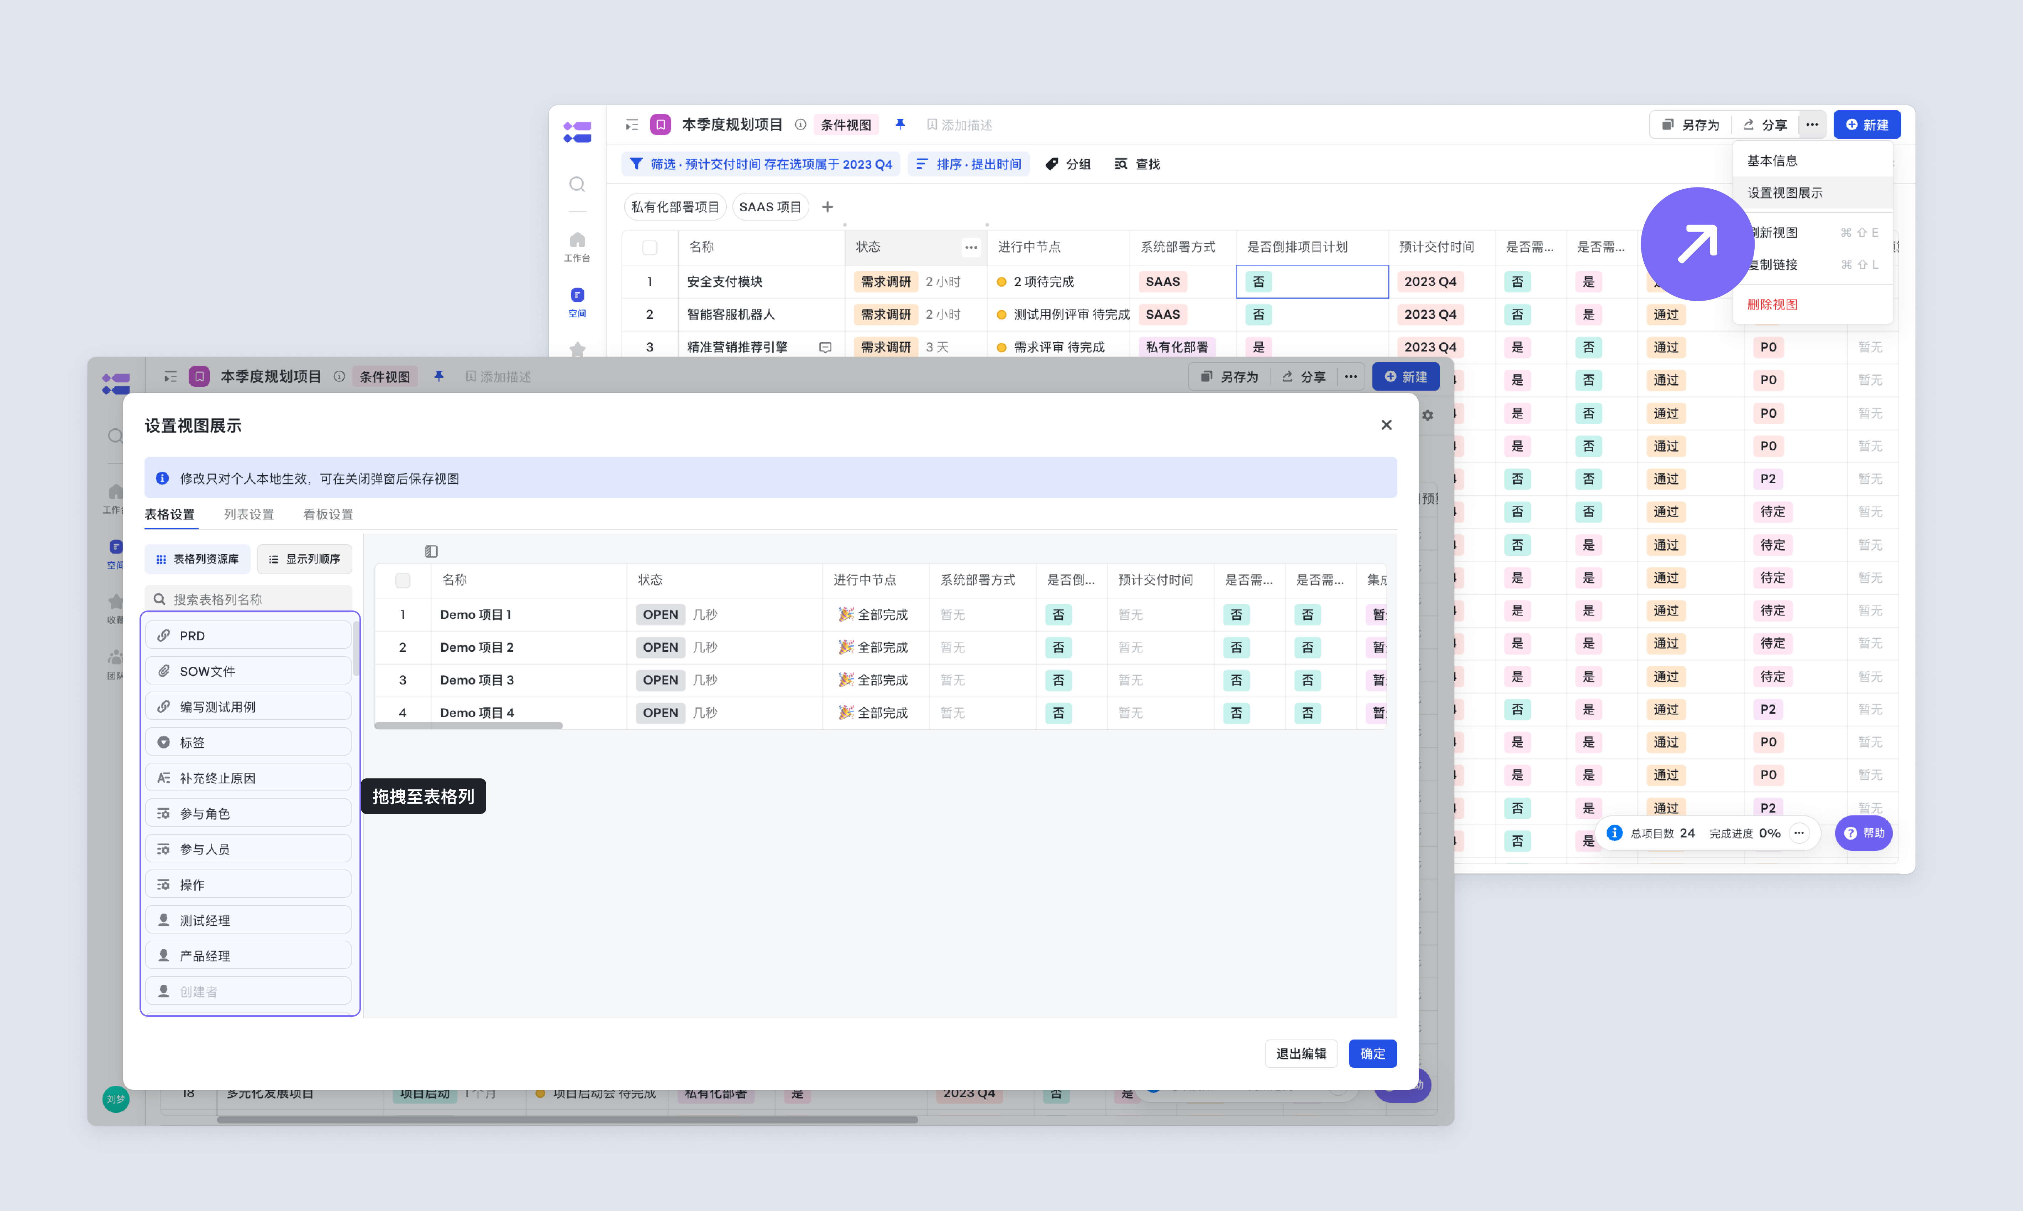Switch to the SAAS 项目 view tab
This screenshot has width=2023, height=1211.
[770, 207]
